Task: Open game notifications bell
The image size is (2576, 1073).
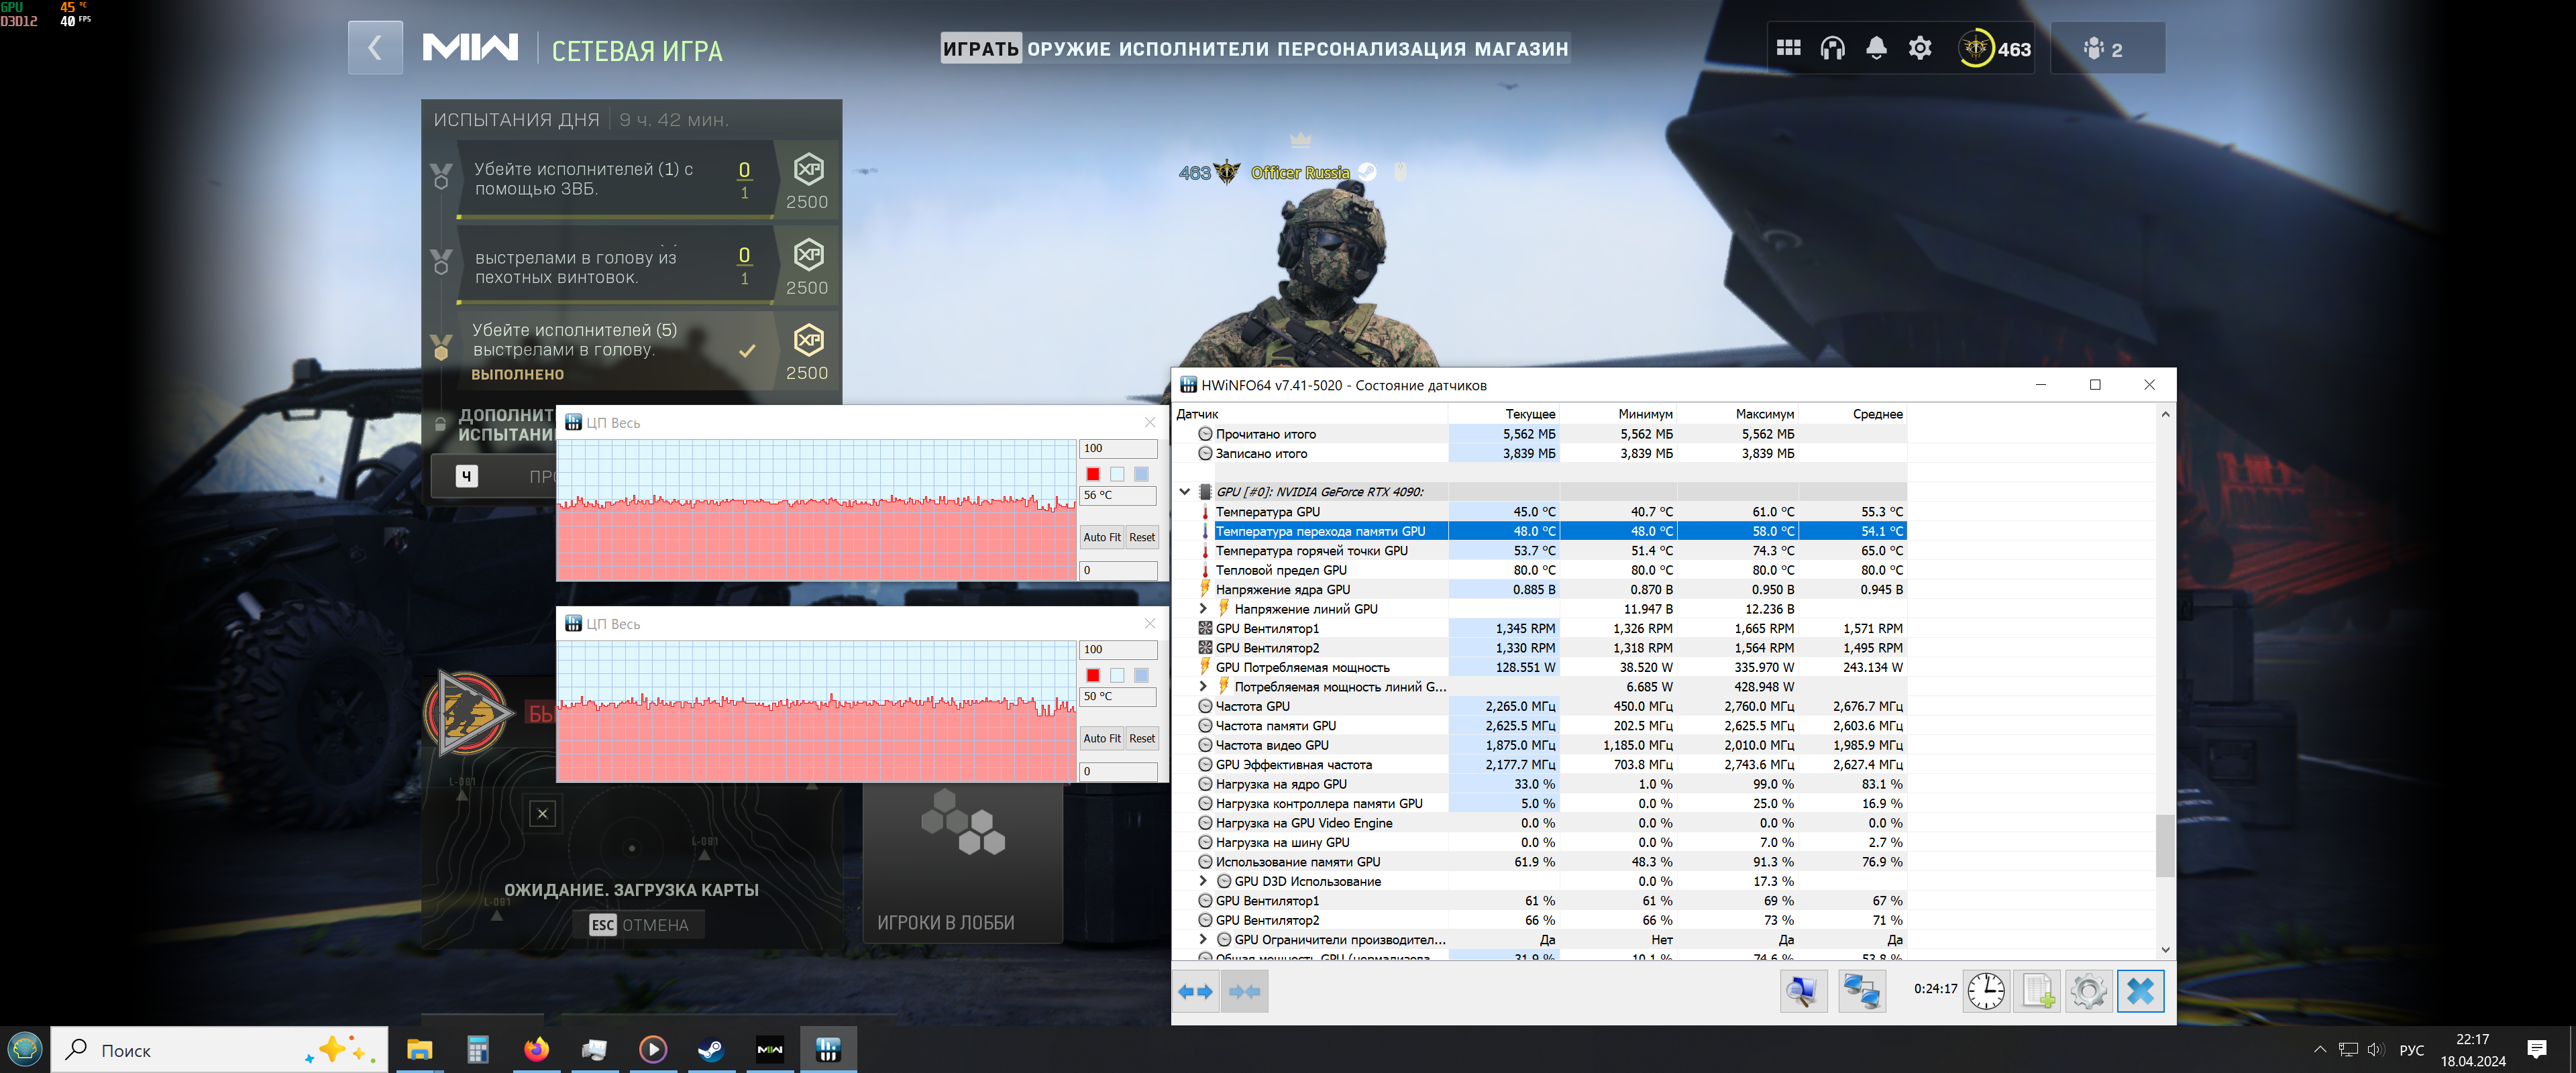Action: (1876, 48)
